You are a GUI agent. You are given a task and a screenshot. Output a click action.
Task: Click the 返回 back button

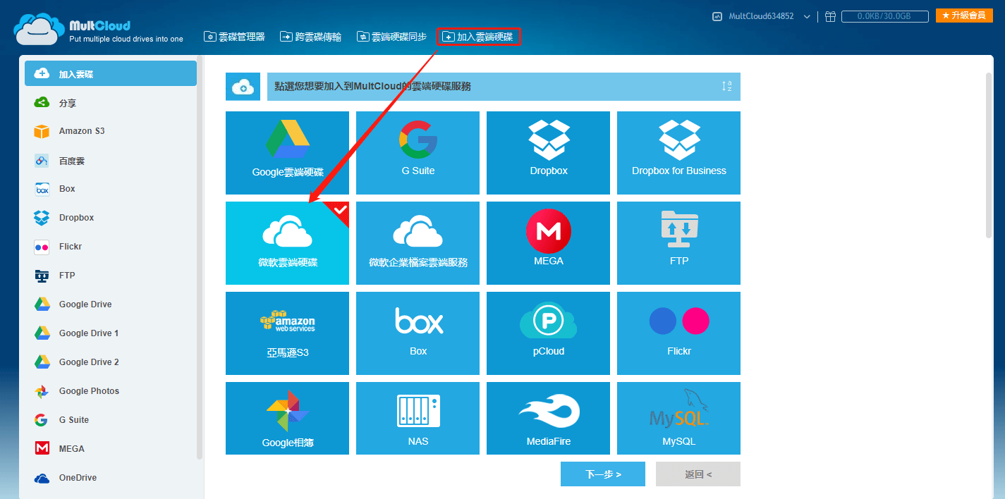(698, 474)
